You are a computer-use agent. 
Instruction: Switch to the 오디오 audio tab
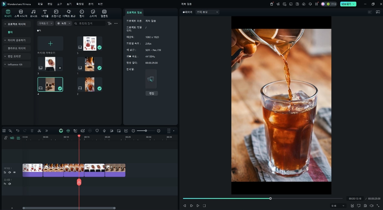[x=33, y=13]
